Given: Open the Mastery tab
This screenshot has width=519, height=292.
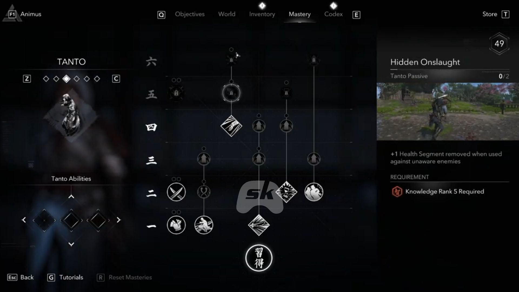Looking at the screenshot, I should pyautogui.click(x=300, y=14).
